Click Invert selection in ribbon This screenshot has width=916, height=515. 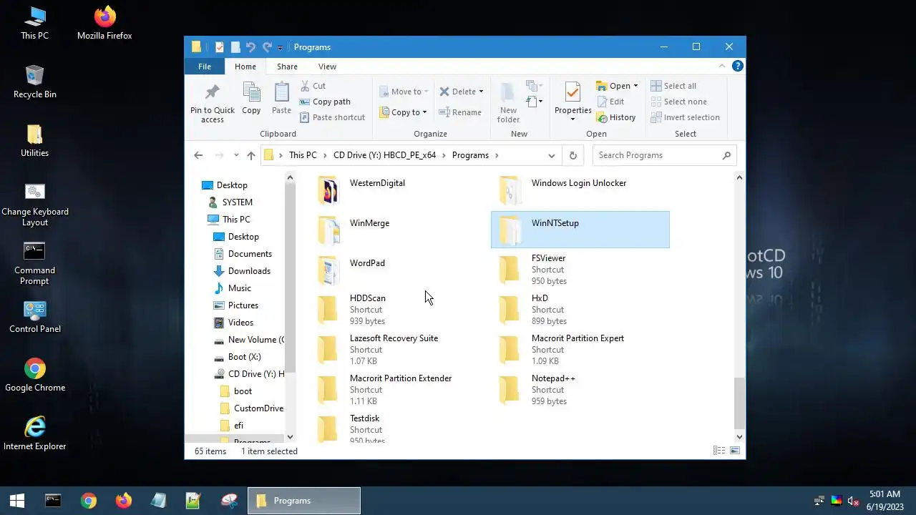pos(685,117)
